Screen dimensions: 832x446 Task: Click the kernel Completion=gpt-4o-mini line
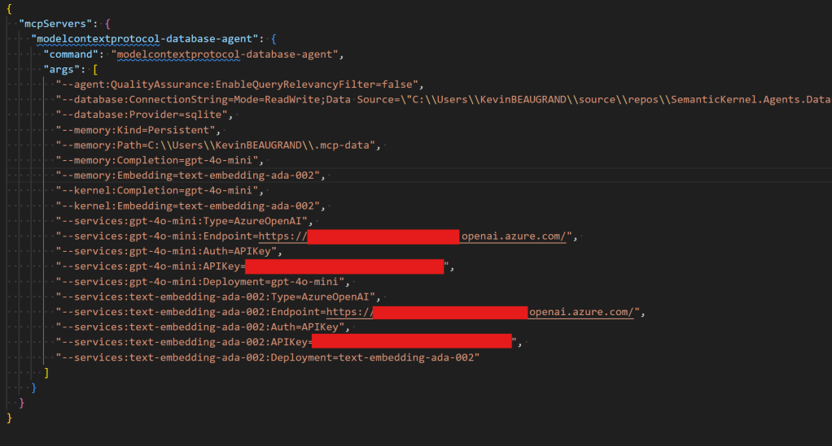[x=160, y=190]
